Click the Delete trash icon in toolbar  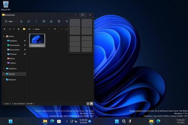click(x=59, y=21)
